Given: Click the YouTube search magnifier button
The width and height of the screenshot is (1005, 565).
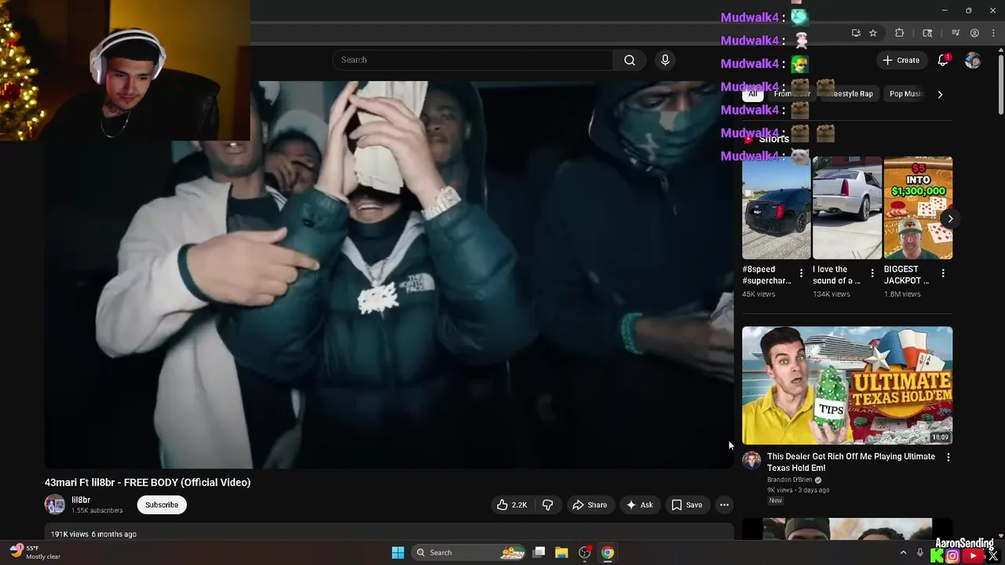Looking at the screenshot, I should tap(630, 60).
